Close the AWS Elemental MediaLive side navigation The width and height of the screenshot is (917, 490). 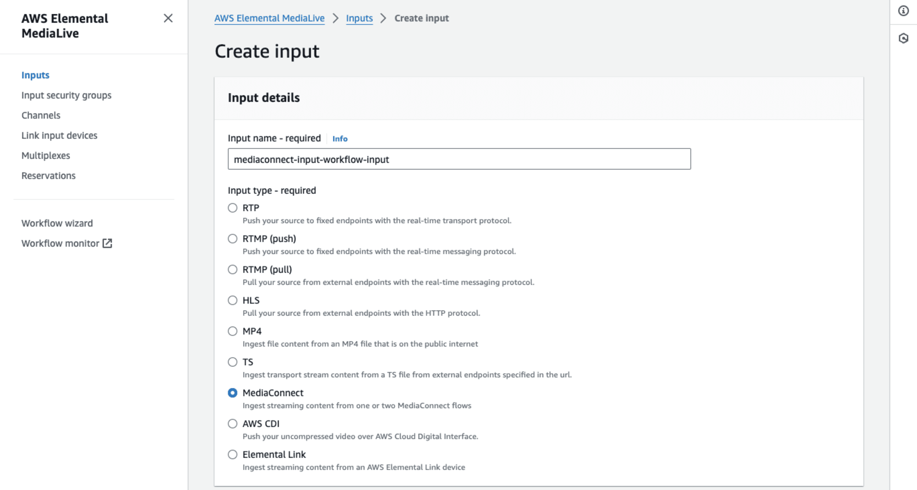point(168,18)
